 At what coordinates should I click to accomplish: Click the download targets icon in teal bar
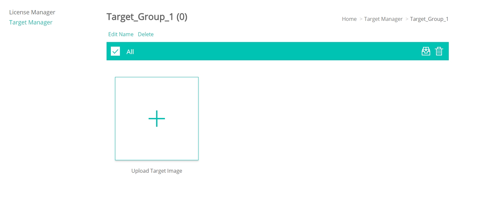pyautogui.click(x=426, y=51)
